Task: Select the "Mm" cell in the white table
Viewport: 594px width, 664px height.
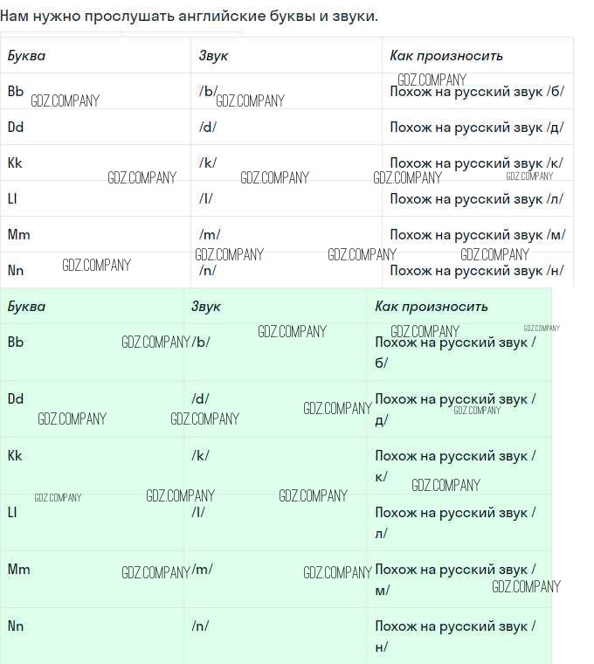Action: tap(18, 234)
